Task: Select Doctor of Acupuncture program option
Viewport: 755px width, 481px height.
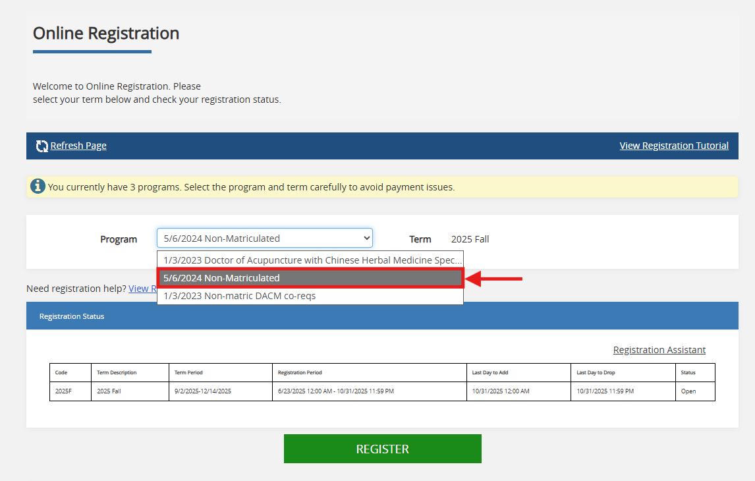Action: point(310,260)
